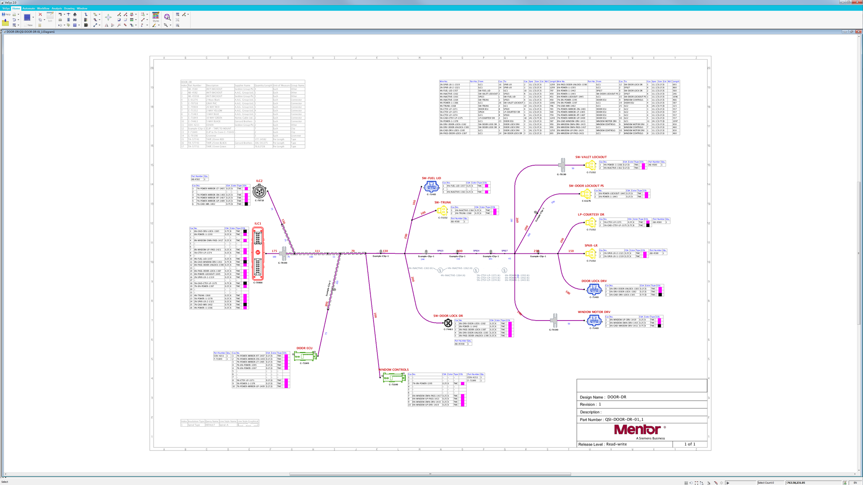Click the EN language button in status bar
Screen dimensions: 863x485
click(855, 482)
